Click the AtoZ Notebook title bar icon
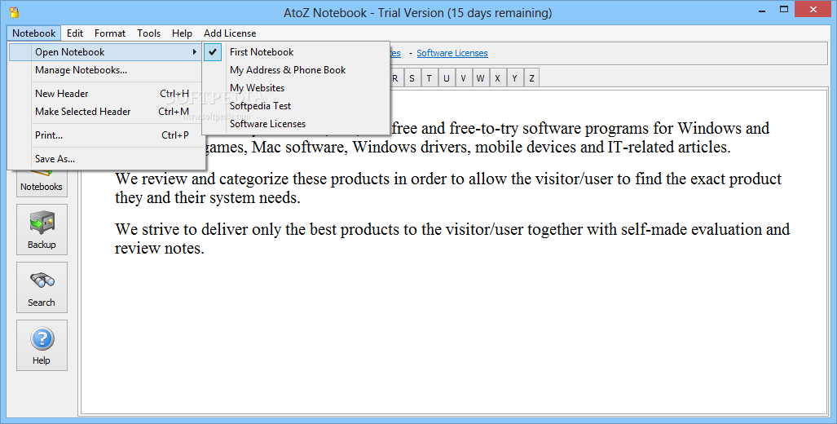 [15, 11]
